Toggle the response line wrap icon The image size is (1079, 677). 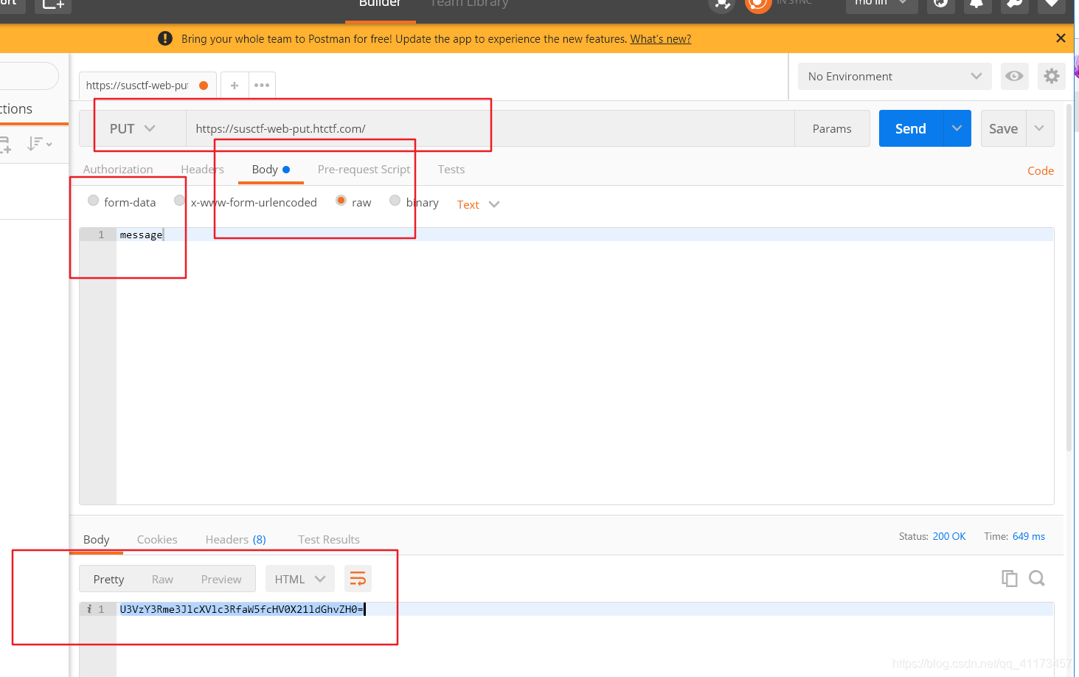tap(358, 579)
